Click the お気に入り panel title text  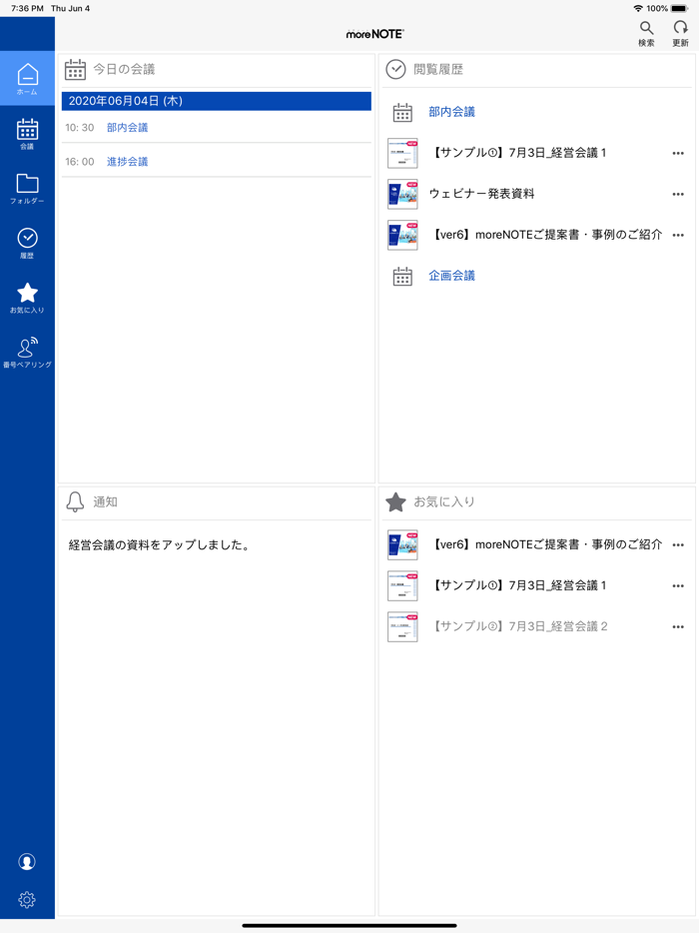(444, 501)
